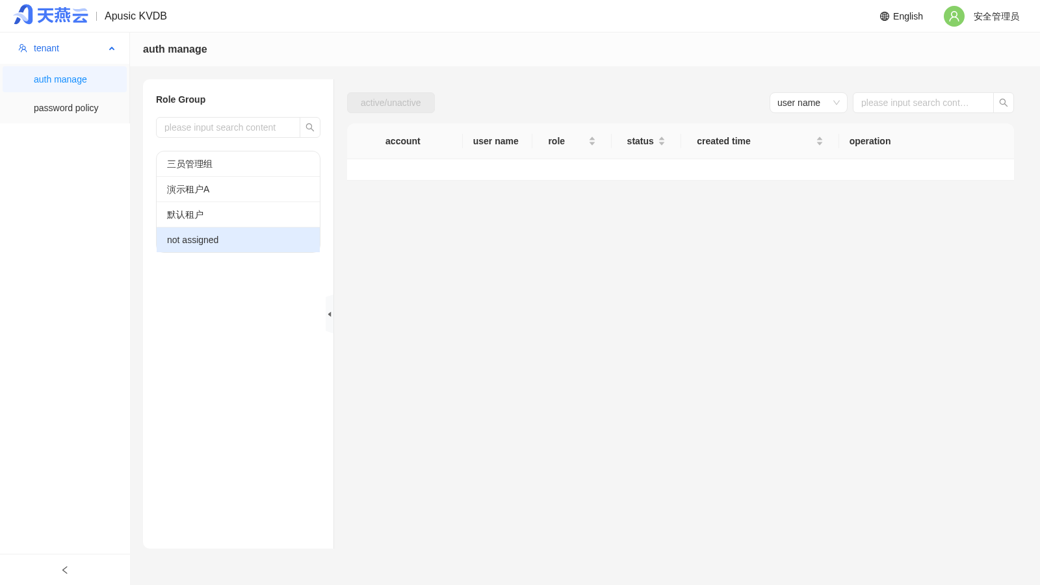
Task: Collapse the tenant menu chevron
Action: [112, 48]
